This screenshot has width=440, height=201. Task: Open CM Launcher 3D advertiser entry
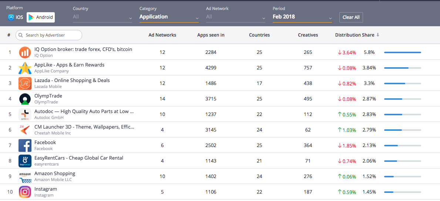pyautogui.click(x=84, y=127)
